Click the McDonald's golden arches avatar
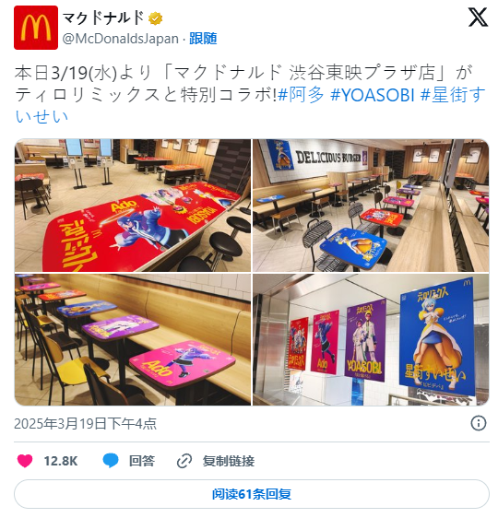 36,28
